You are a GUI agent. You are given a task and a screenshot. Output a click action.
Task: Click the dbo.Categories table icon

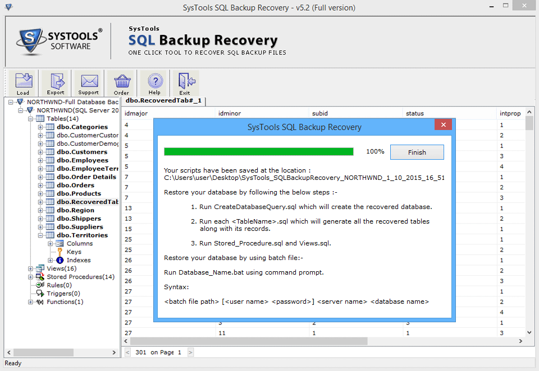[x=50, y=127]
